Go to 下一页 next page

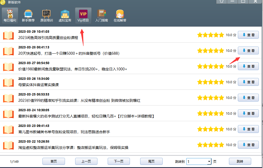tap(119, 161)
